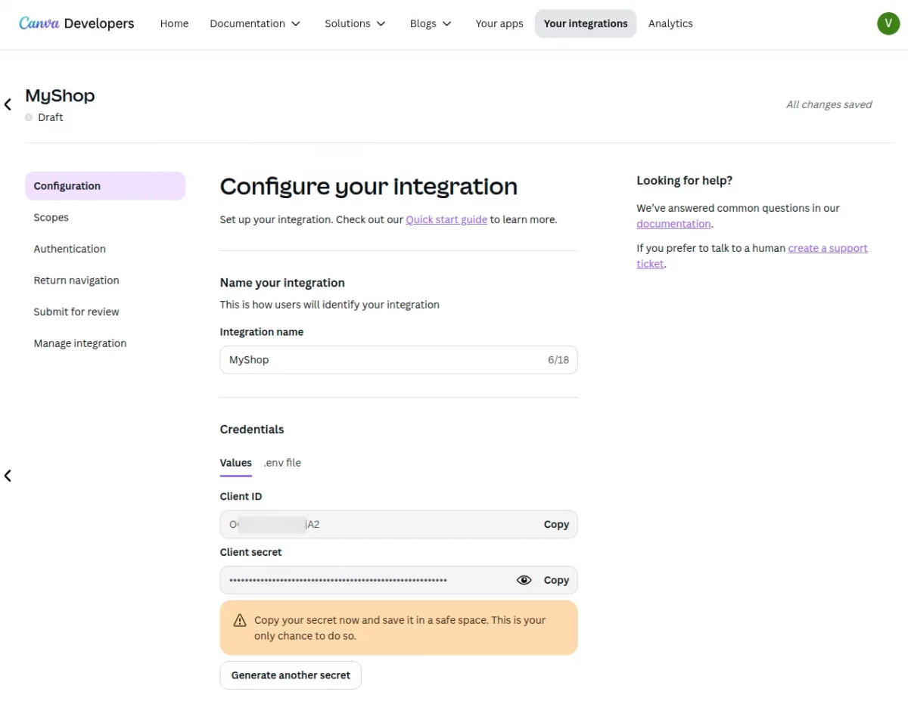908x701 pixels.
Task: Click the Looking for help? heading
Action: 685,181
